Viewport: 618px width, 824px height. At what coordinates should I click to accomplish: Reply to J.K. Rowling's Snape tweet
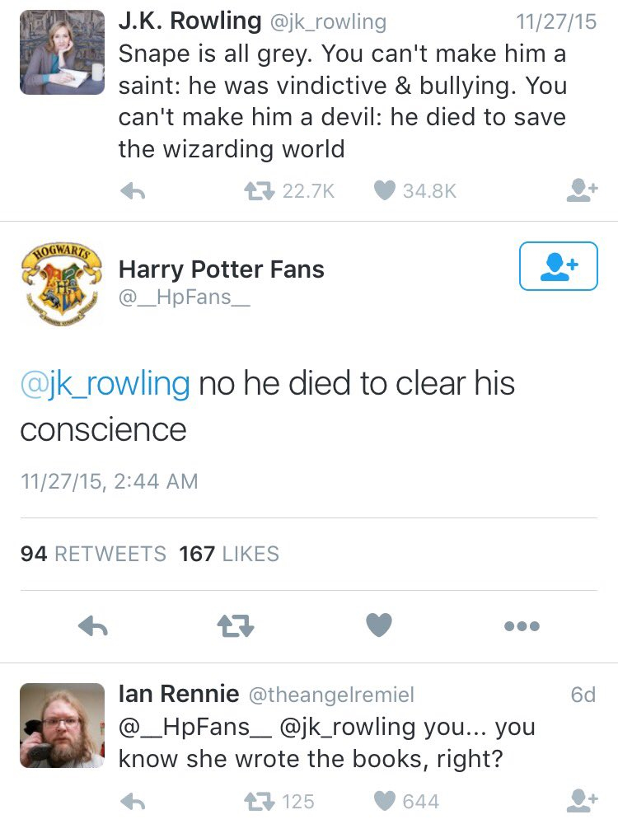133,191
